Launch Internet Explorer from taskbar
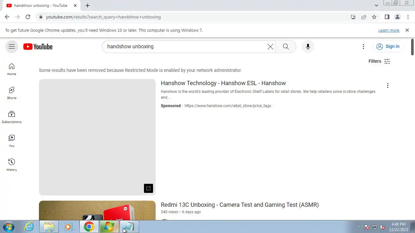 (29, 227)
